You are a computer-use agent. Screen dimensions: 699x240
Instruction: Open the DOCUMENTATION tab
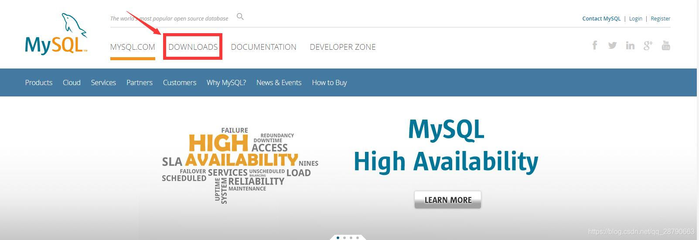click(x=264, y=47)
